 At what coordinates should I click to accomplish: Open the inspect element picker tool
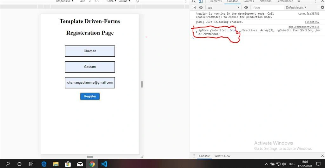click(194, 1)
